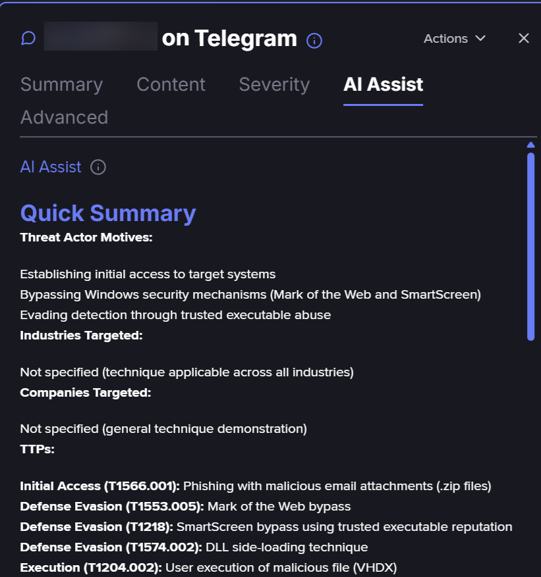The image size is (541, 577).
Task: Select the Defense Evasion (T1218) technique
Action: [96, 527]
